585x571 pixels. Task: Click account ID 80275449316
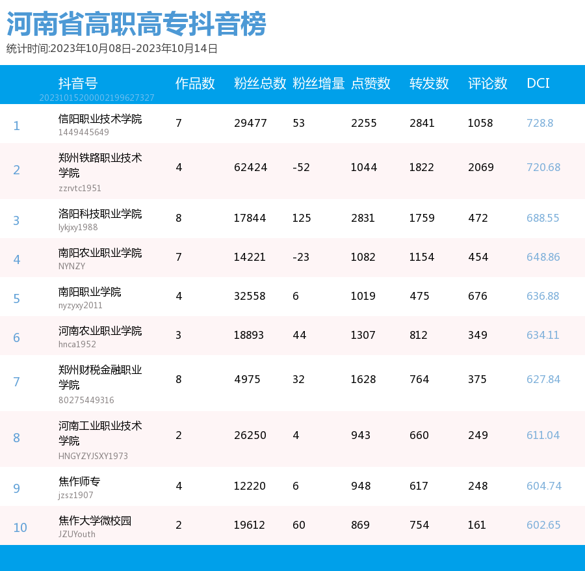86,400
